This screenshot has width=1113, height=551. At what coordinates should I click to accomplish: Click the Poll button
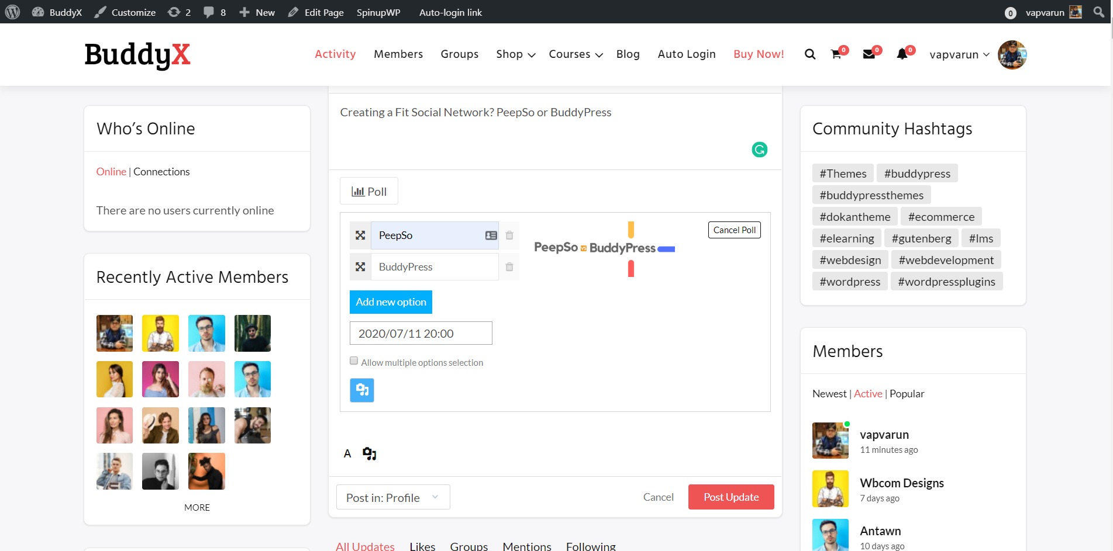click(369, 191)
